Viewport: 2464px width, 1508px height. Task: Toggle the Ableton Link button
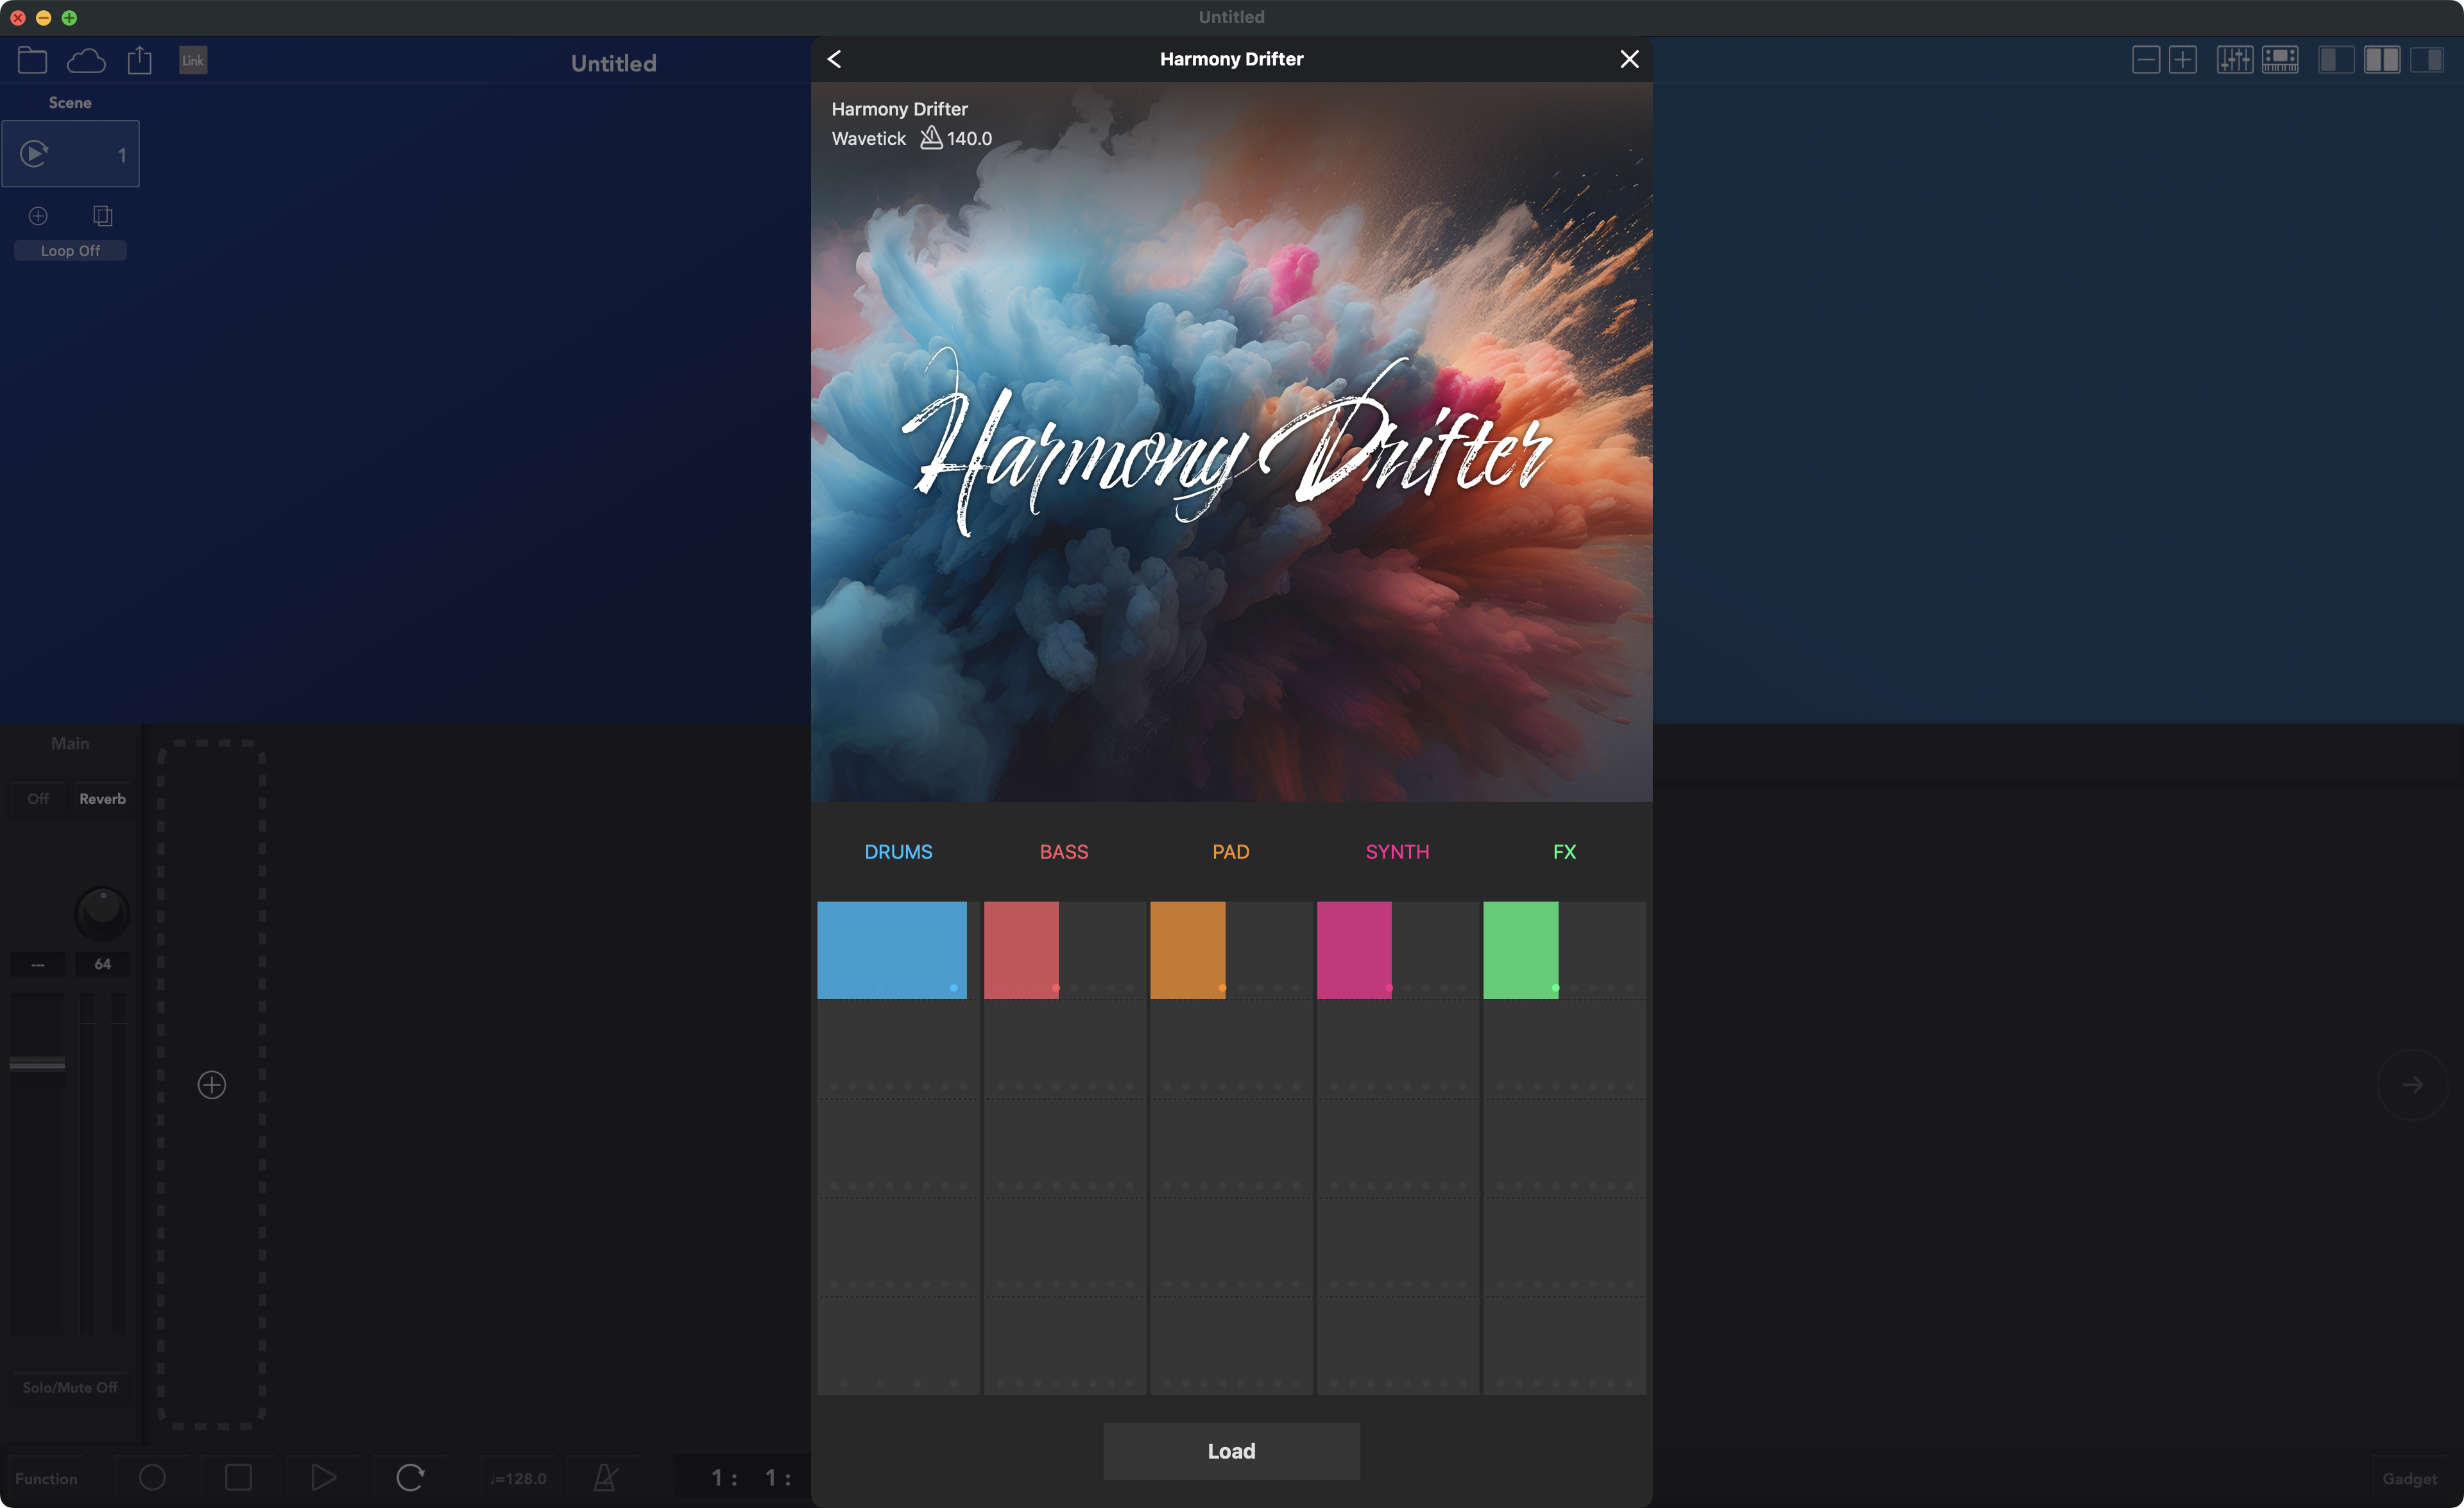tap(193, 60)
